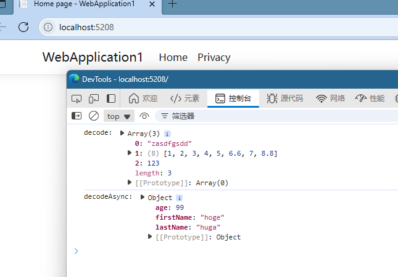Show the console sidebar panel
398x277 pixels.
[x=77, y=116]
